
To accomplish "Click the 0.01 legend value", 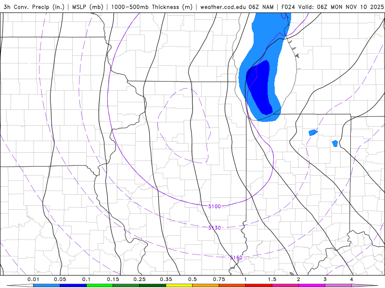I will [33, 279].
